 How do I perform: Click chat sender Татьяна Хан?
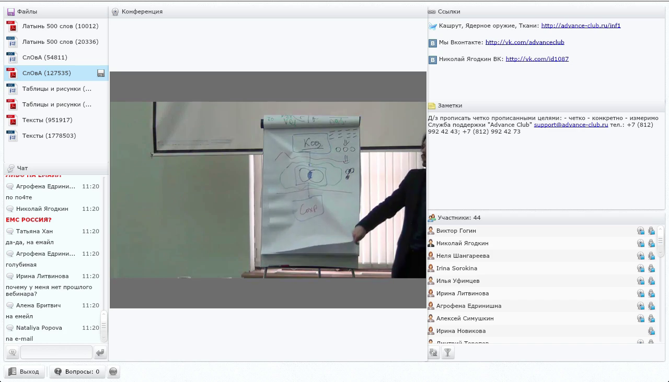click(x=34, y=231)
